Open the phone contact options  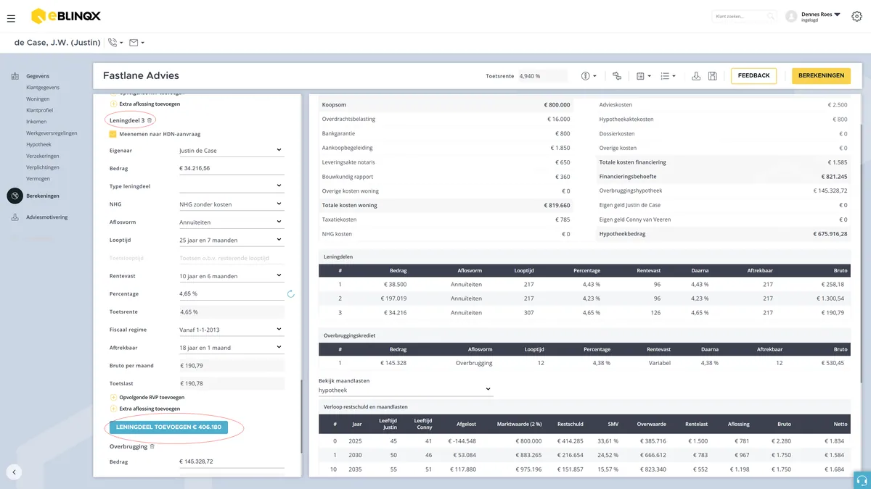coord(115,43)
